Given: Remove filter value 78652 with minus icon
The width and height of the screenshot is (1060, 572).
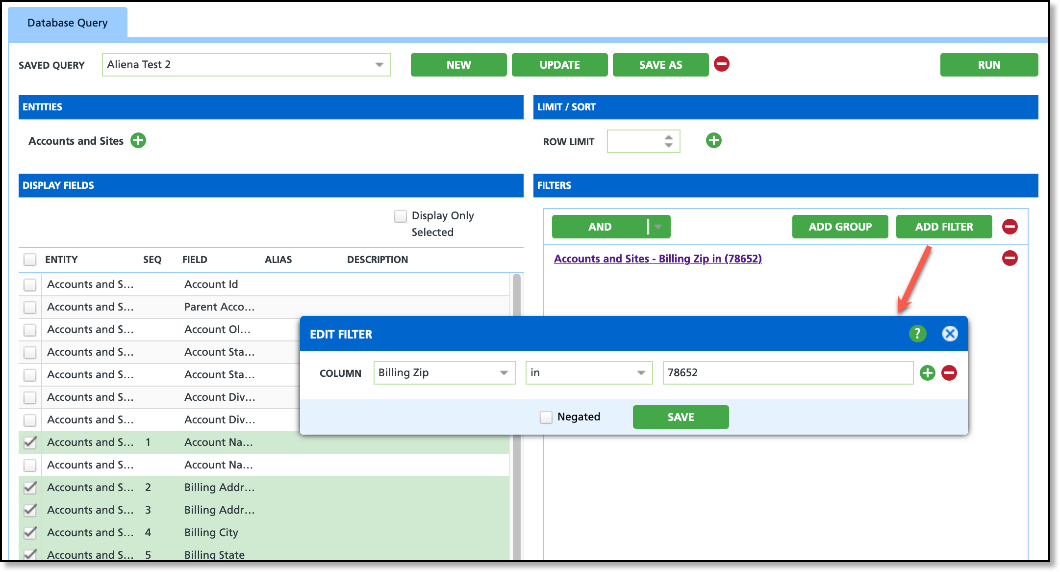Looking at the screenshot, I should pyautogui.click(x=949, y=373).
